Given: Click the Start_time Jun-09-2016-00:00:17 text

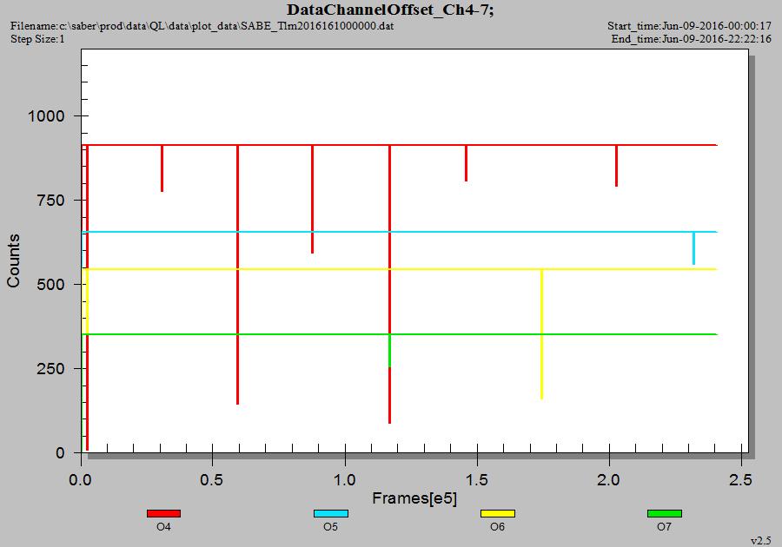Looking at the screenshot, I should click(689, 25).
